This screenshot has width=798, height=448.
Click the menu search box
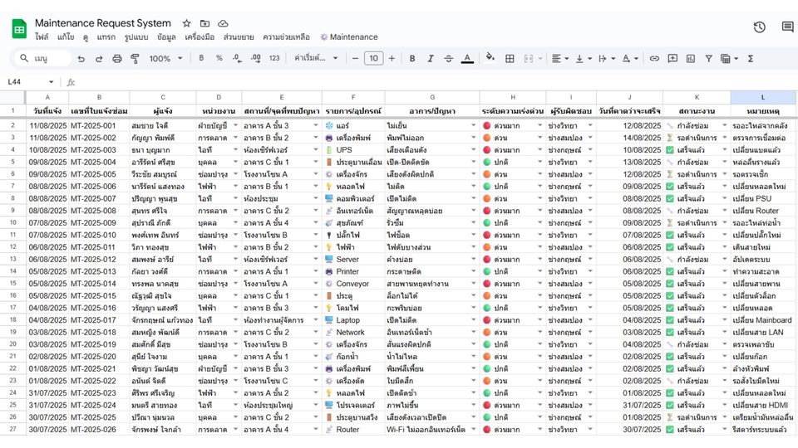pos(42,58)
